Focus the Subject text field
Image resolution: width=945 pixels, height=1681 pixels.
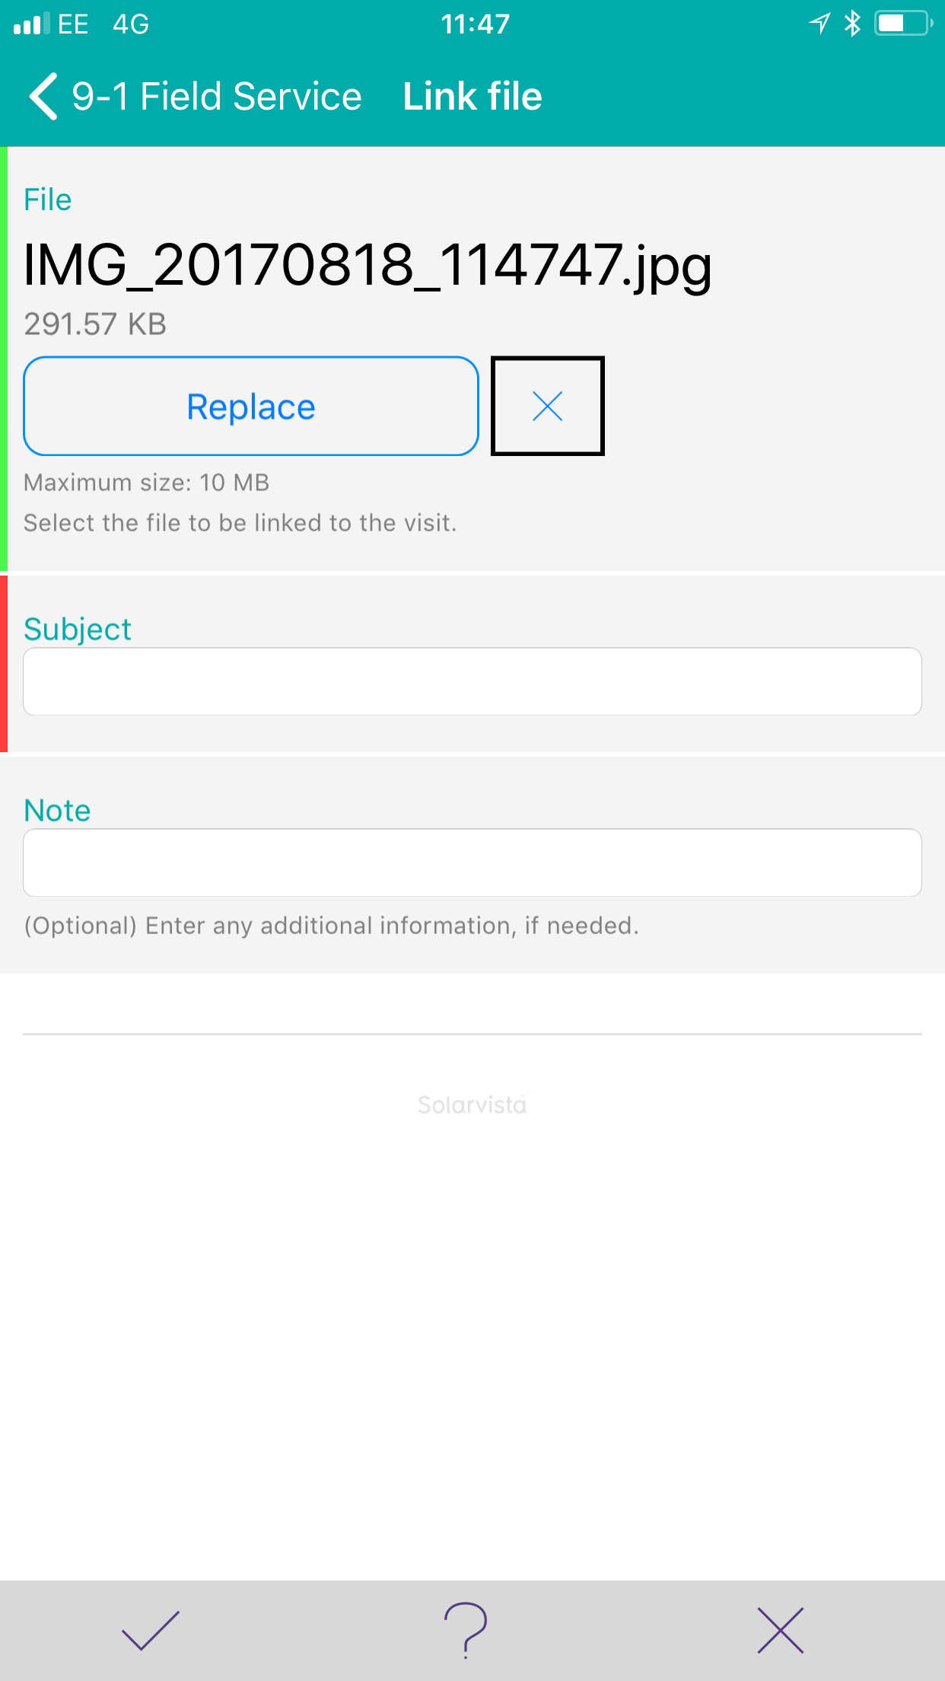pyautogui.click(x=473, y=681)
